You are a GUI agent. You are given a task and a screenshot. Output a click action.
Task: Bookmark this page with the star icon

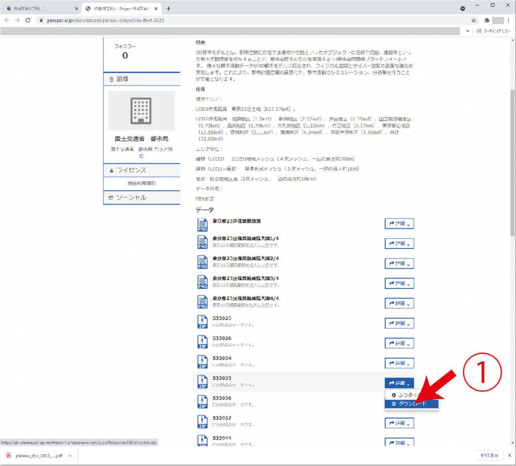click(474, 20)
